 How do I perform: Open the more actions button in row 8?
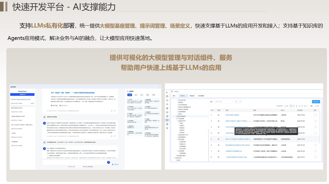click(316, 157)
